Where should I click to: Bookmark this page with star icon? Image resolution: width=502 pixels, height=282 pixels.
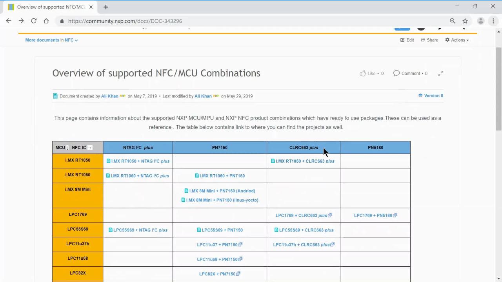click(465, 21)
